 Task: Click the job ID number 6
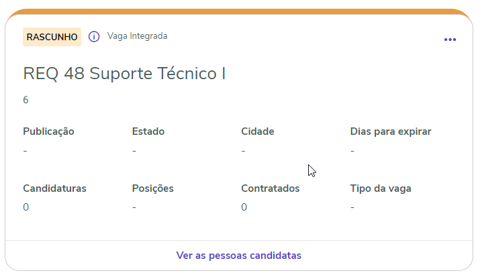(x=26, y=100)
